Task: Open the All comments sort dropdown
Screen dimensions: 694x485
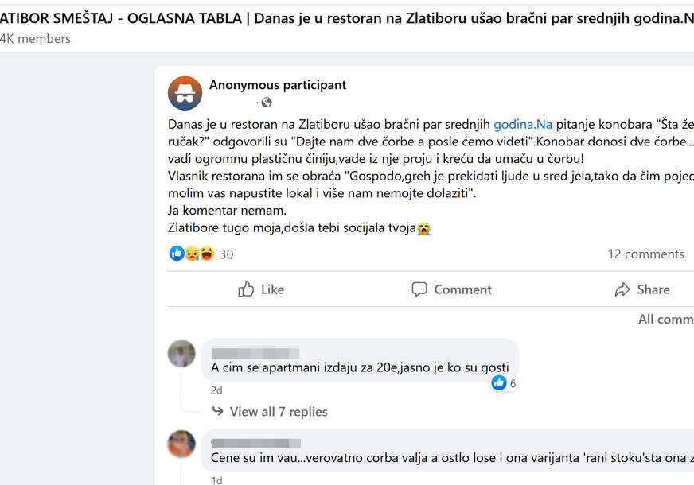Action: pyautogui.click(x=665, y=320)
